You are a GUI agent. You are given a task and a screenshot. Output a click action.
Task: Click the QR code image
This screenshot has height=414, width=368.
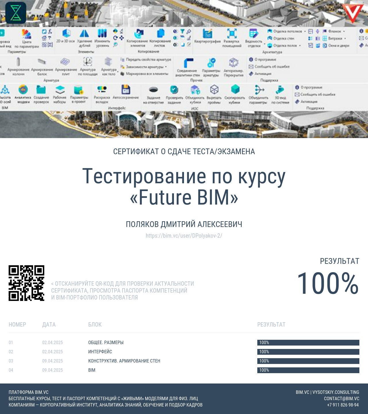tap(26, 283)
